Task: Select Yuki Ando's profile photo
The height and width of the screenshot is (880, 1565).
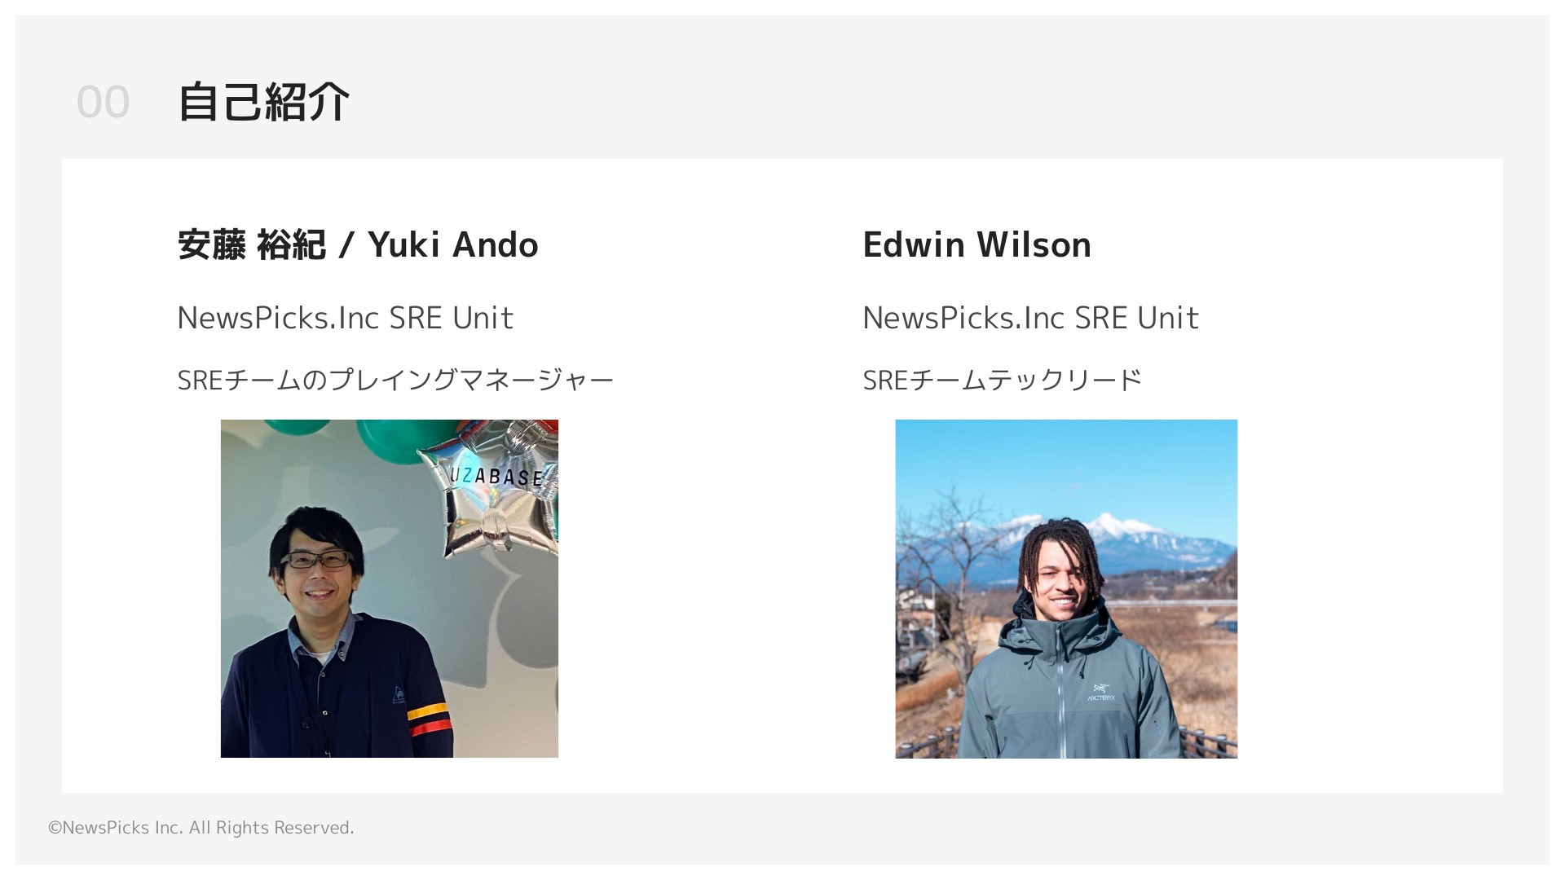Action: coord(390,588)
